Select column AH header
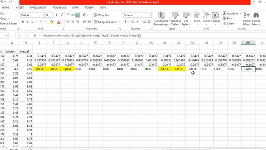 [x=248, y=42]
